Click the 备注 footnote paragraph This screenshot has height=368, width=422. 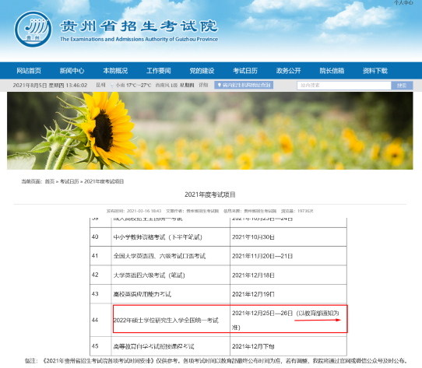coord(216,361)
